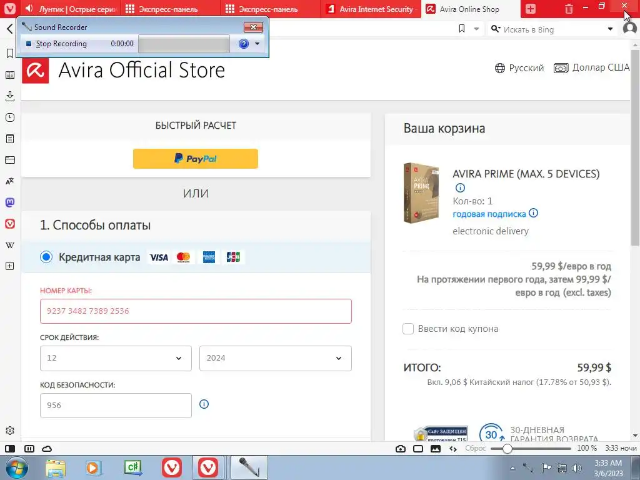Switch to the Лунтик tab
Image resolution: width=640 pixels, height=480 pixels.
coord(71,9)
